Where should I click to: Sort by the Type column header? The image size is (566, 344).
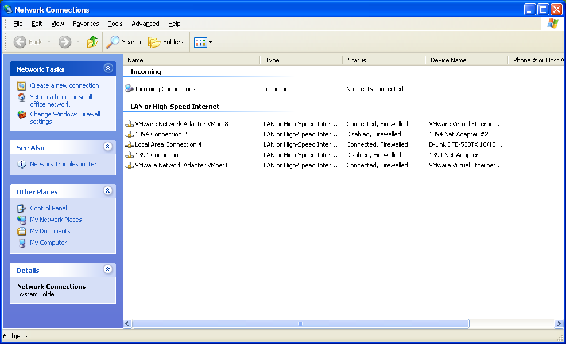[301, 60]
